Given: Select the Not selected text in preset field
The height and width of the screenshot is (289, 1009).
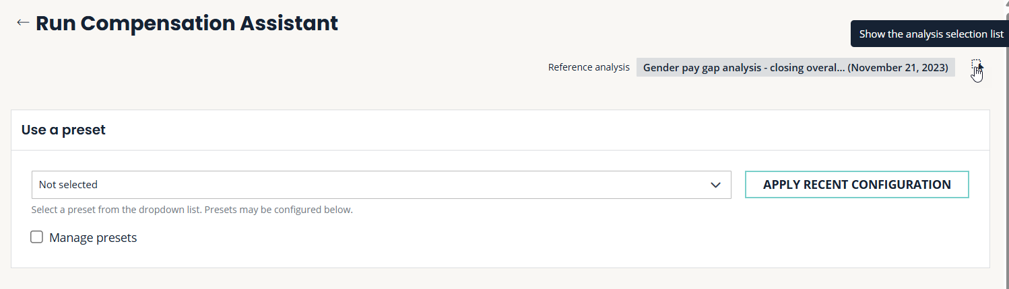Looking at the screenshot, I should pos(68,185).
